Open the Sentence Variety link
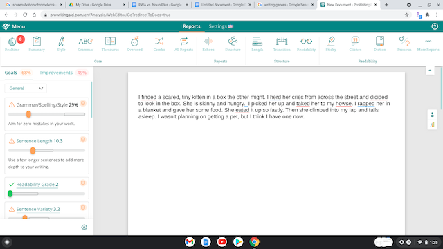 (x=38, y=209)
